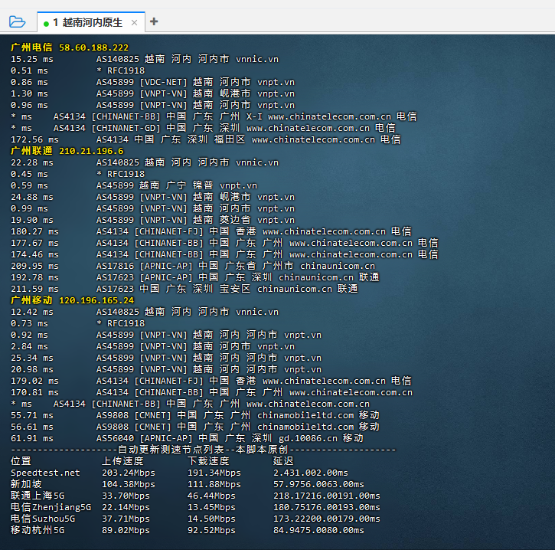
Task: Click the CHINANET-BB 广州 X-I row
Action: point(214,116)
